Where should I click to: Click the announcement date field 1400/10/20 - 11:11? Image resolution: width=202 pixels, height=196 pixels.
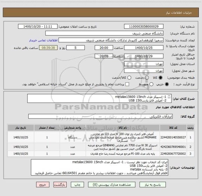coord(38,26)
